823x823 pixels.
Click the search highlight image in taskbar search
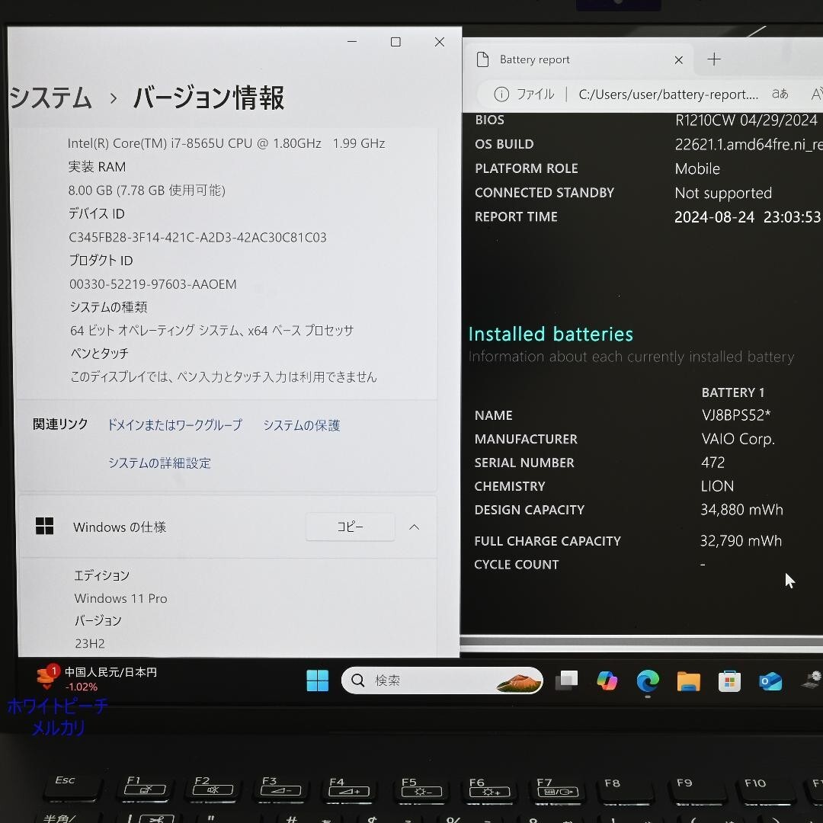[x=519, y=681]
